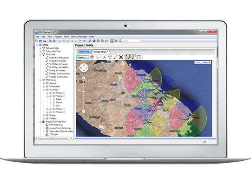This screenshot has width=251, height=190.
Task: Click the Project Configuration icon in tree
Action: [44, 122]
